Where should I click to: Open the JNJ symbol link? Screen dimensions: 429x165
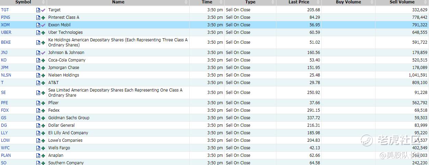click(4, 53)
